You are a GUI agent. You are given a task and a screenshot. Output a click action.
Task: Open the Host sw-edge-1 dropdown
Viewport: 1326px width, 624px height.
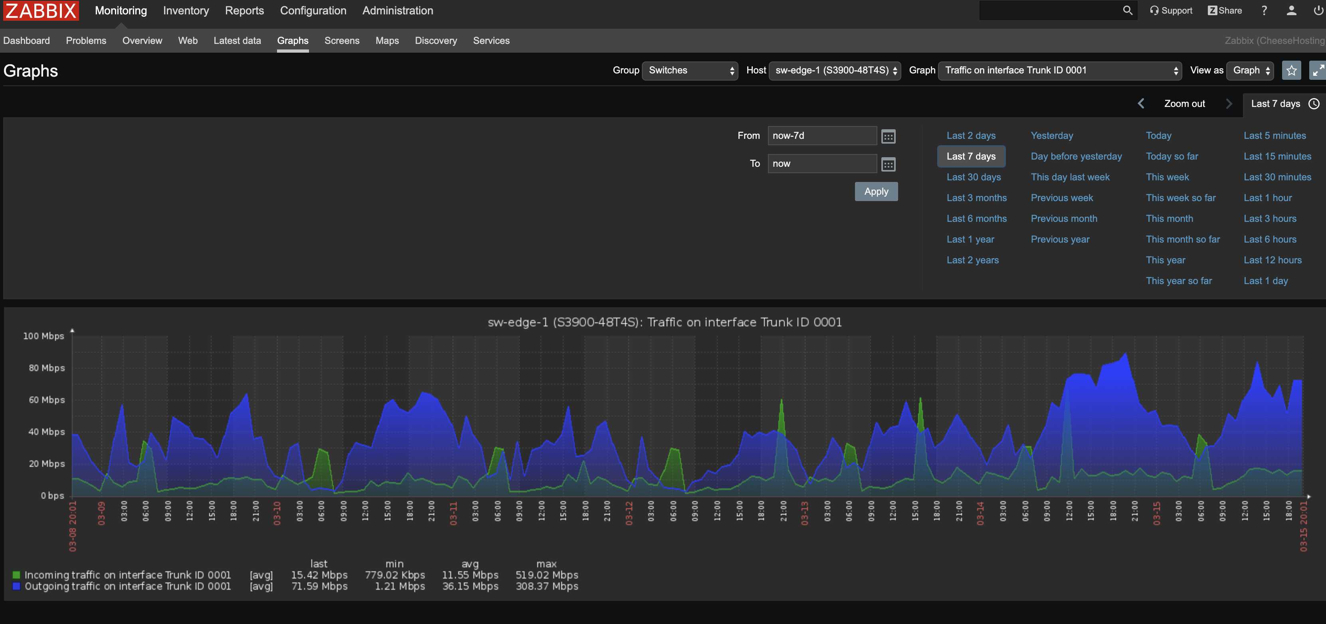(834, 71)
